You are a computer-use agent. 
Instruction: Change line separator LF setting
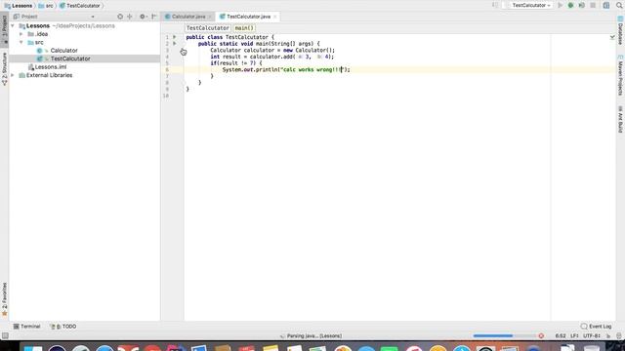point(574,335)
